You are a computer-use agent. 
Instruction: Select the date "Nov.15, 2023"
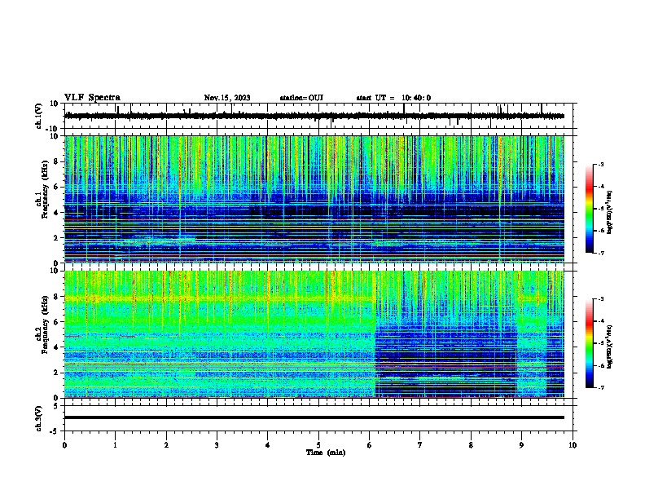[227, 98]
